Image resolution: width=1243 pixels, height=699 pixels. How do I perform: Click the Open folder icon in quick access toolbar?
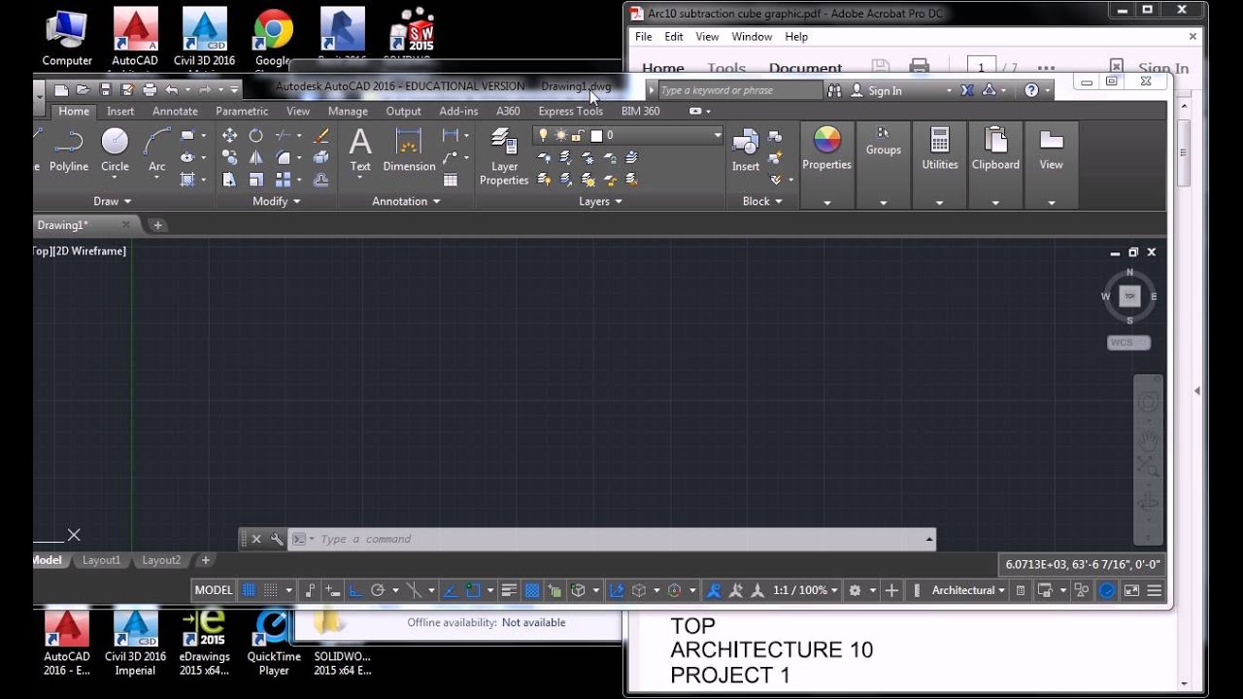pos(84,89)
